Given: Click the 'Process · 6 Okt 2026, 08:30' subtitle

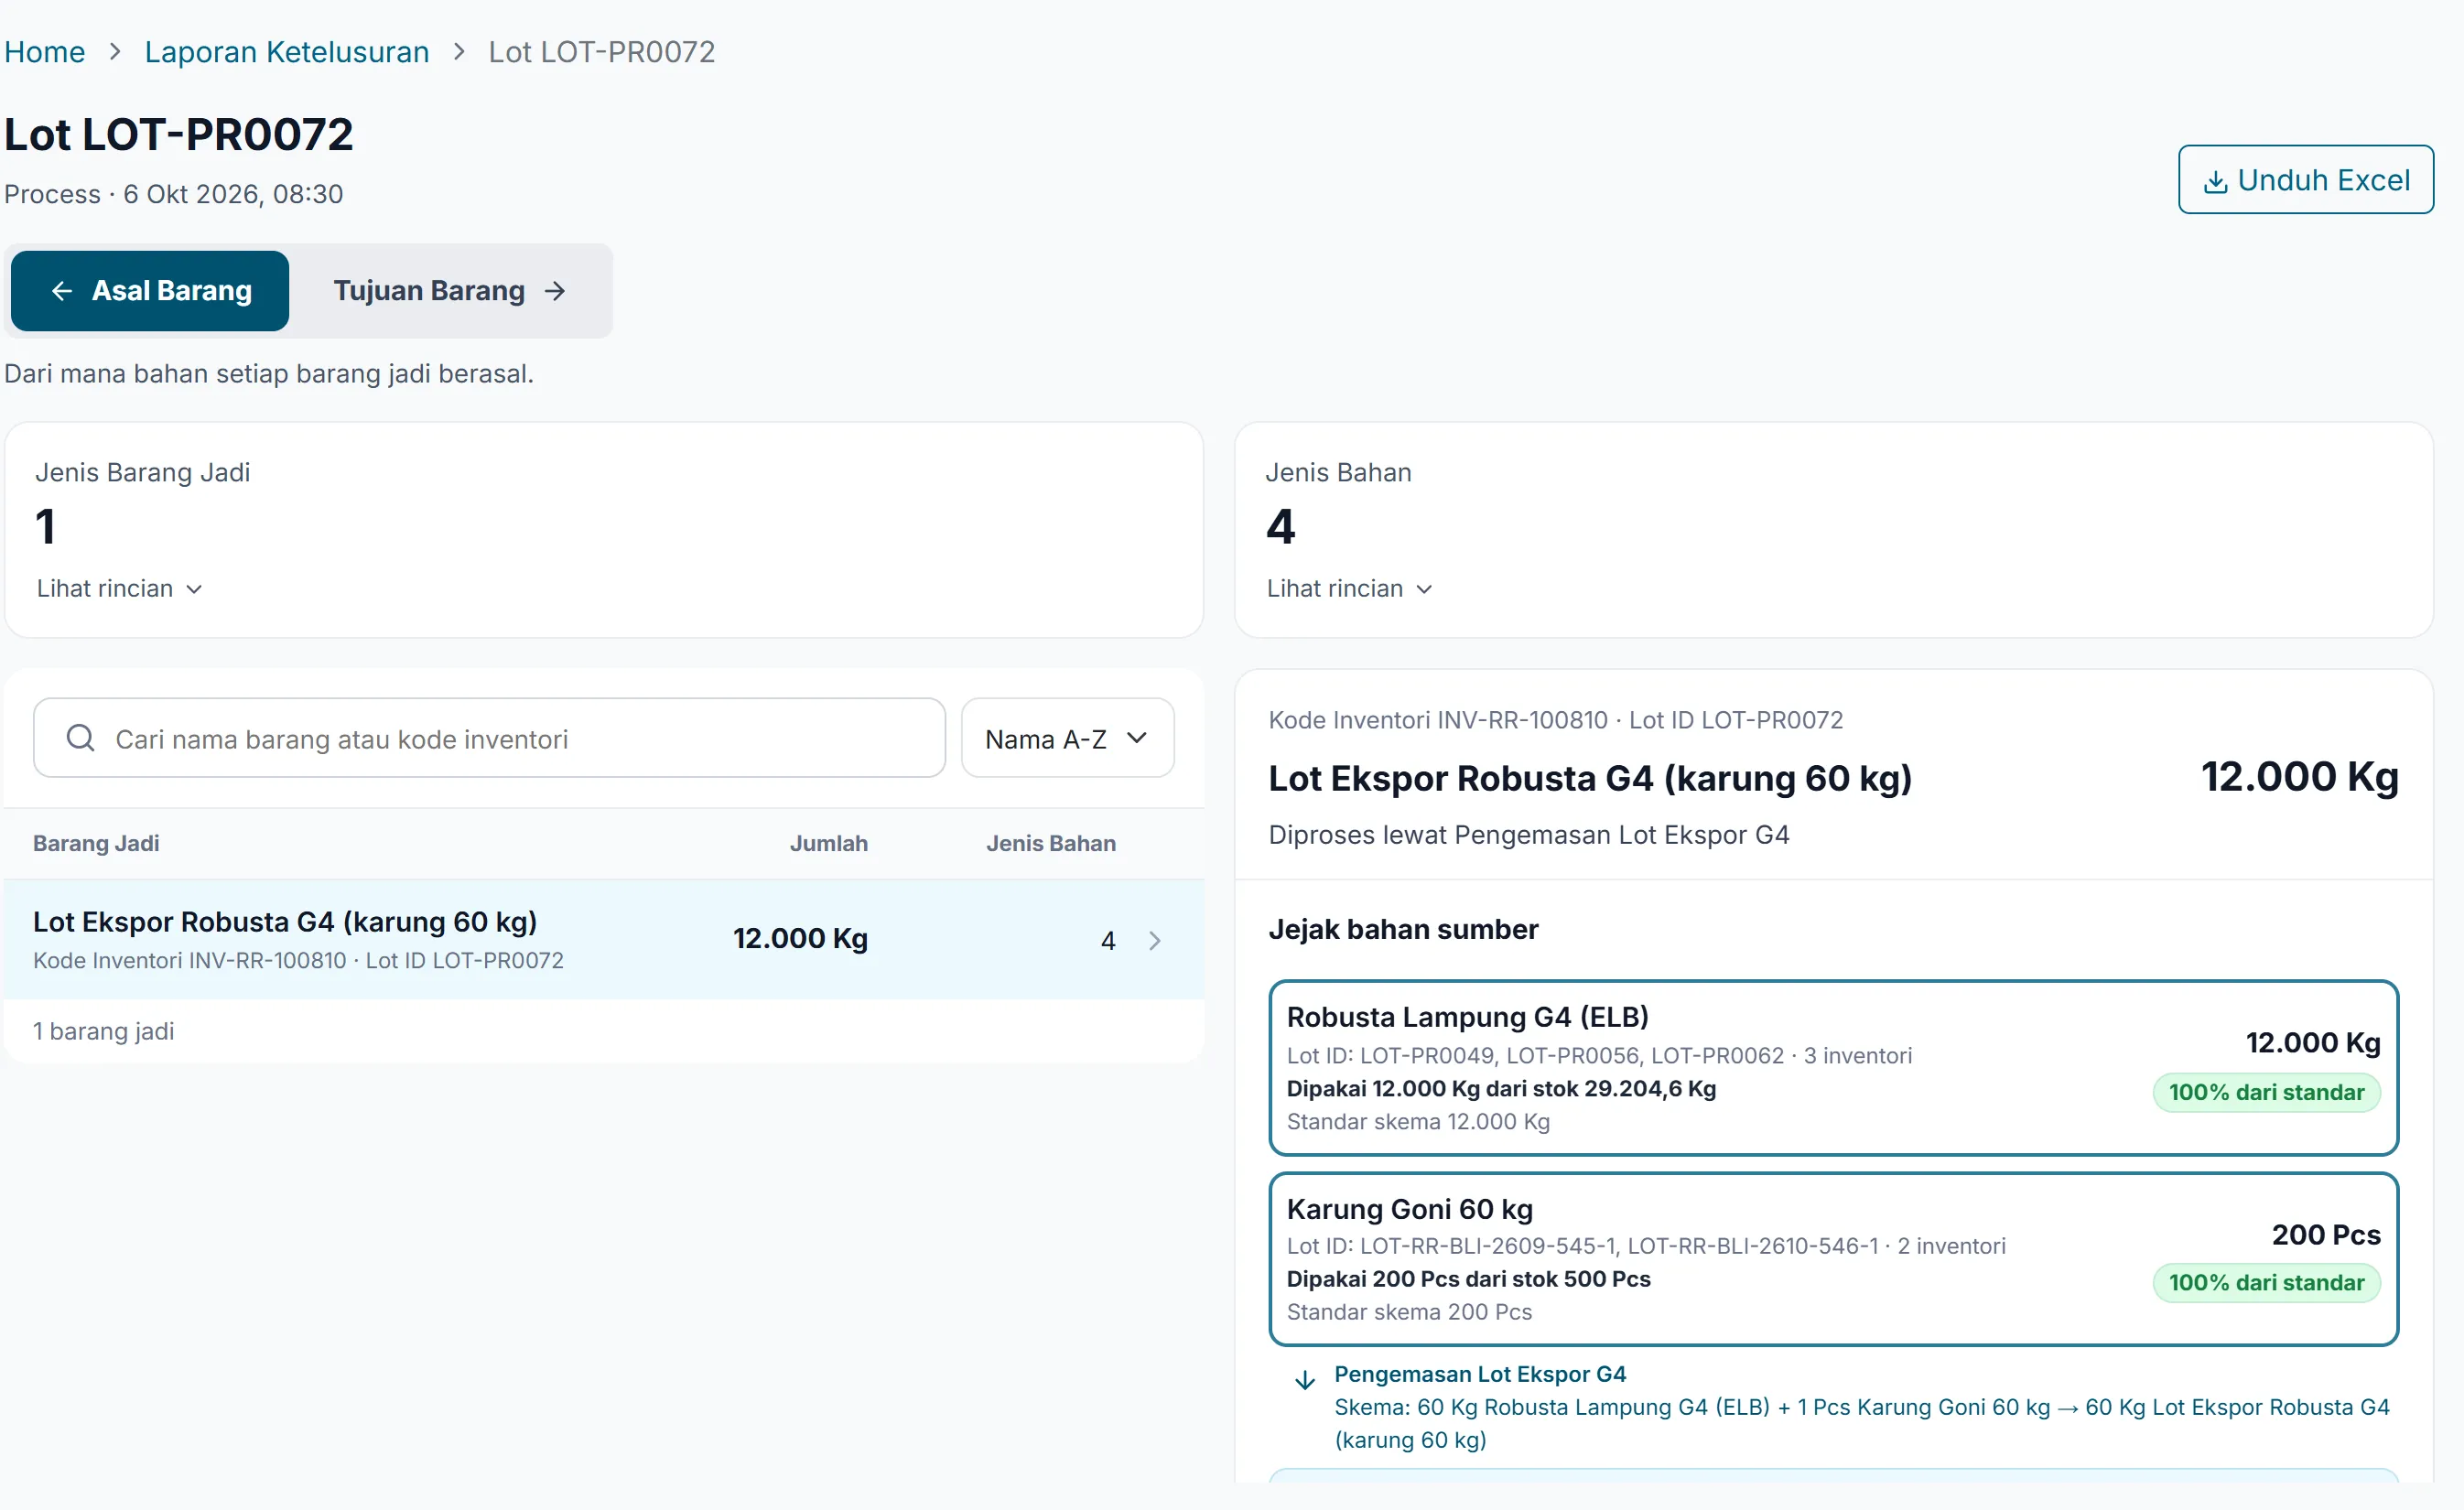Looking at the screenshot, I should coord(174,194).
